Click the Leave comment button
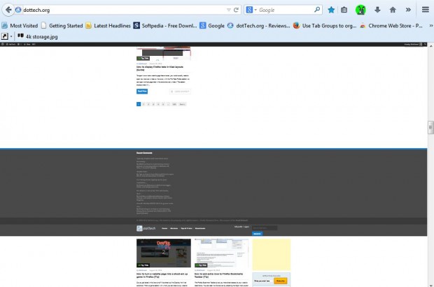Screen dimensions: 434x287 pyautogui.click(x=180, y=91)
